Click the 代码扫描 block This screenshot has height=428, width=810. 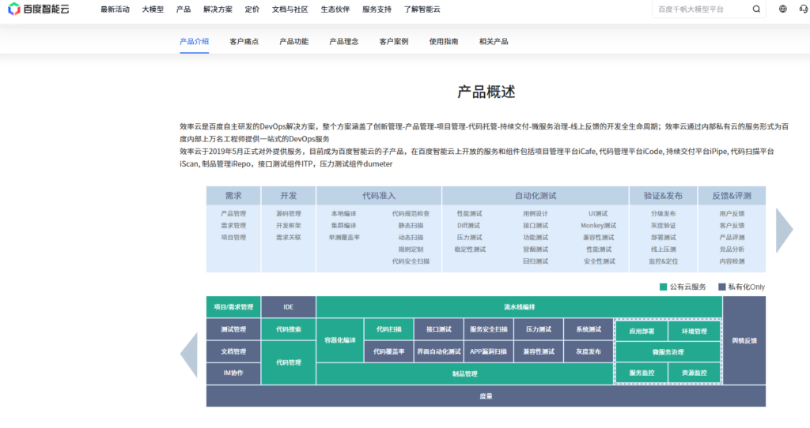pos(388,329)
